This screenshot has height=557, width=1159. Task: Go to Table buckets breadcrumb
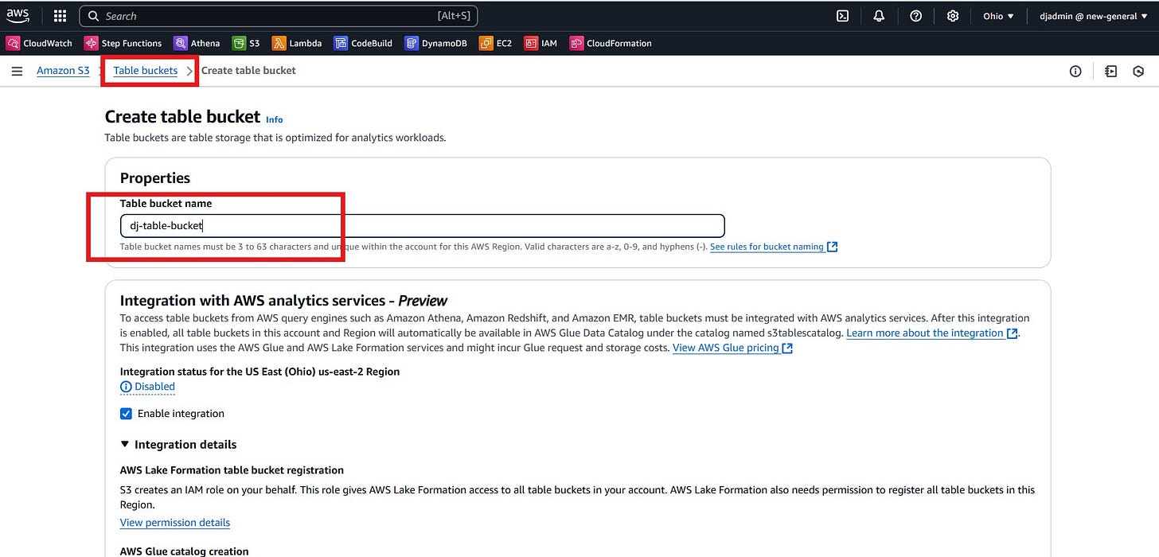point(146,71)
